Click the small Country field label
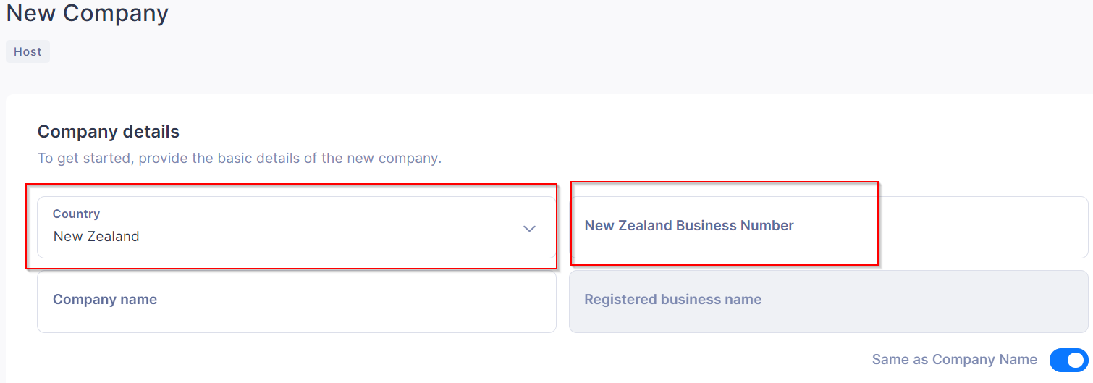The image size is (1093, 383). [76, 214]
